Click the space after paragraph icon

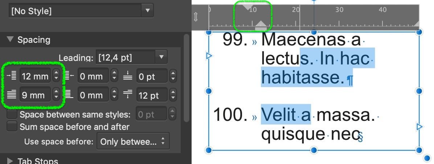128,95
